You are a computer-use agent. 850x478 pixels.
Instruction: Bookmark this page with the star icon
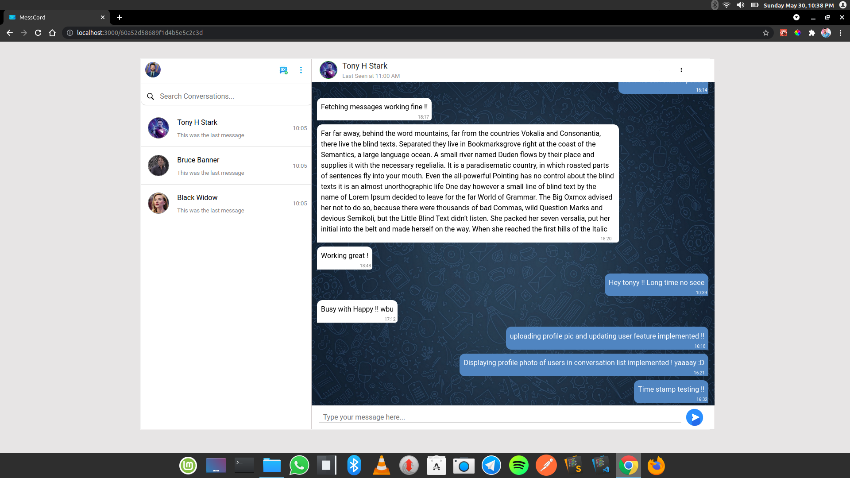coord(766,32)
